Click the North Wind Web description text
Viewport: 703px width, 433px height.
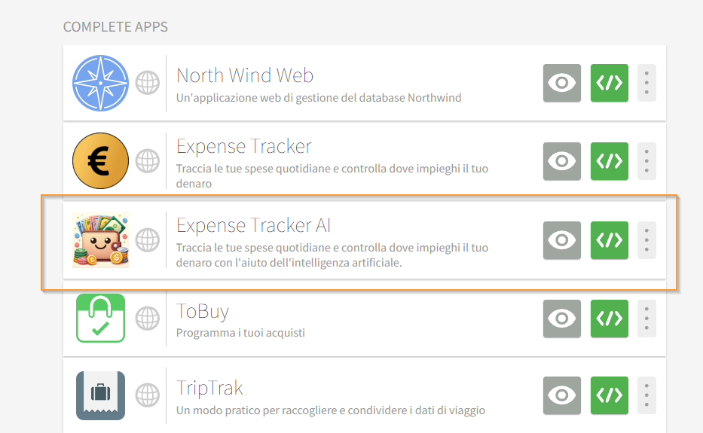click(318, 98)
